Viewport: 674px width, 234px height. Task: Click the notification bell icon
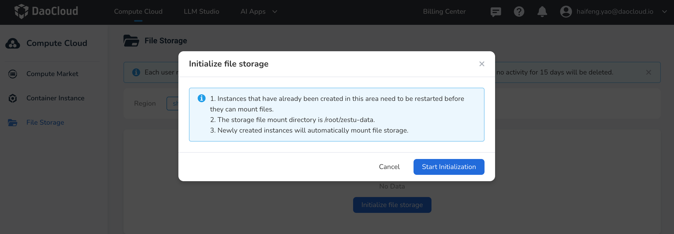(542, 12)
